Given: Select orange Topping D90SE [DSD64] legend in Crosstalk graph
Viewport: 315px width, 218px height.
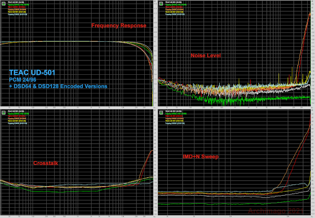Looking at the screenshot, I should pyautogui.click(x=17, y=118).
